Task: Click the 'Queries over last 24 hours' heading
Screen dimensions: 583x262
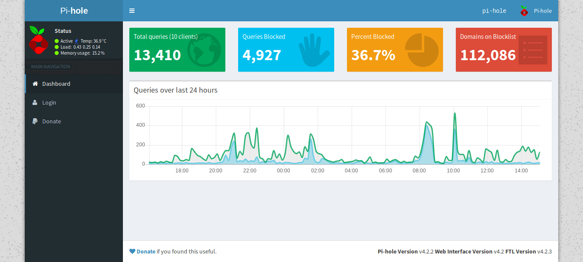Action: 175,90
